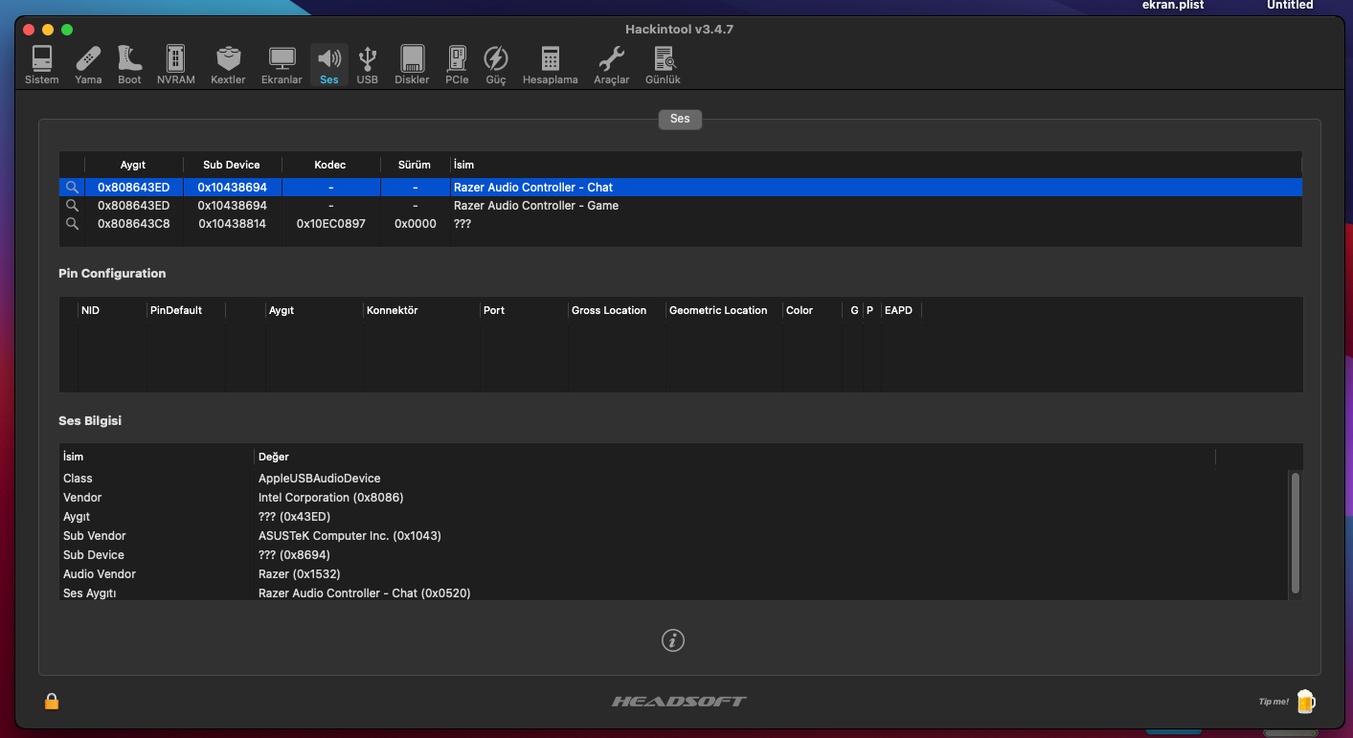Image resolution: width=1353 pixels, height=738 pixels.
Task: Select the ??? device name cell
Action: 462,224
